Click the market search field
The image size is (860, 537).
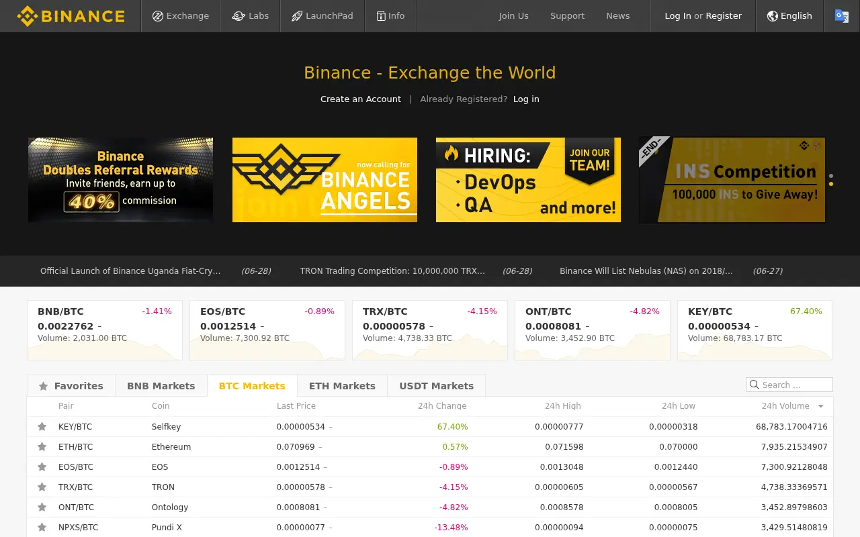789,385
